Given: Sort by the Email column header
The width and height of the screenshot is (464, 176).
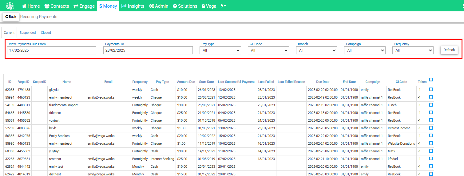Looking at the screenshot, I should (108, 82).
